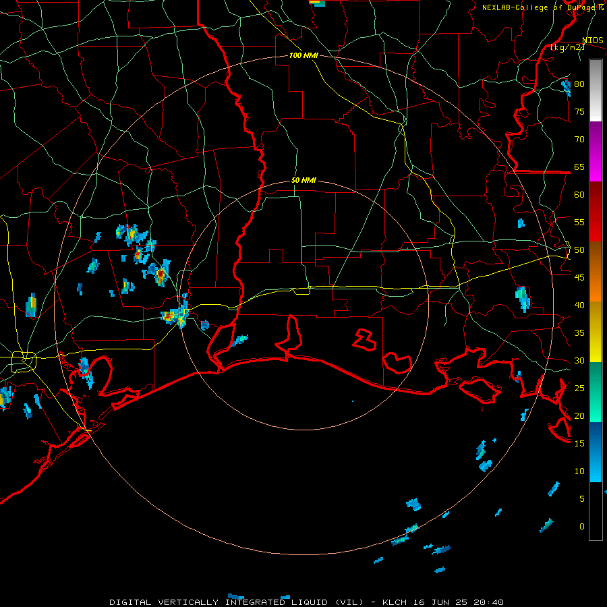
Task: Select the dark red segment of the color bar
Action: (x=596, y=212)
